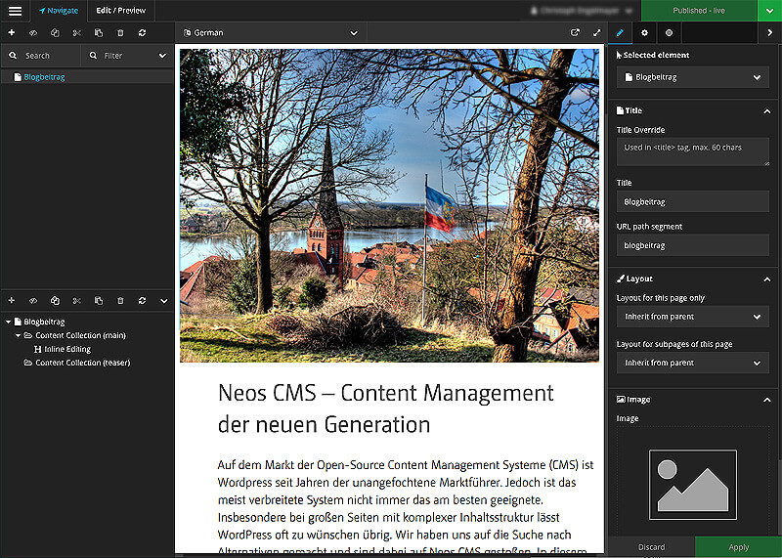The height and width of the screenshot is (558, 782).
Task: Toggle hidden state in the page tree toolbar
Action: pyautogui.click(x=33, y=33)
